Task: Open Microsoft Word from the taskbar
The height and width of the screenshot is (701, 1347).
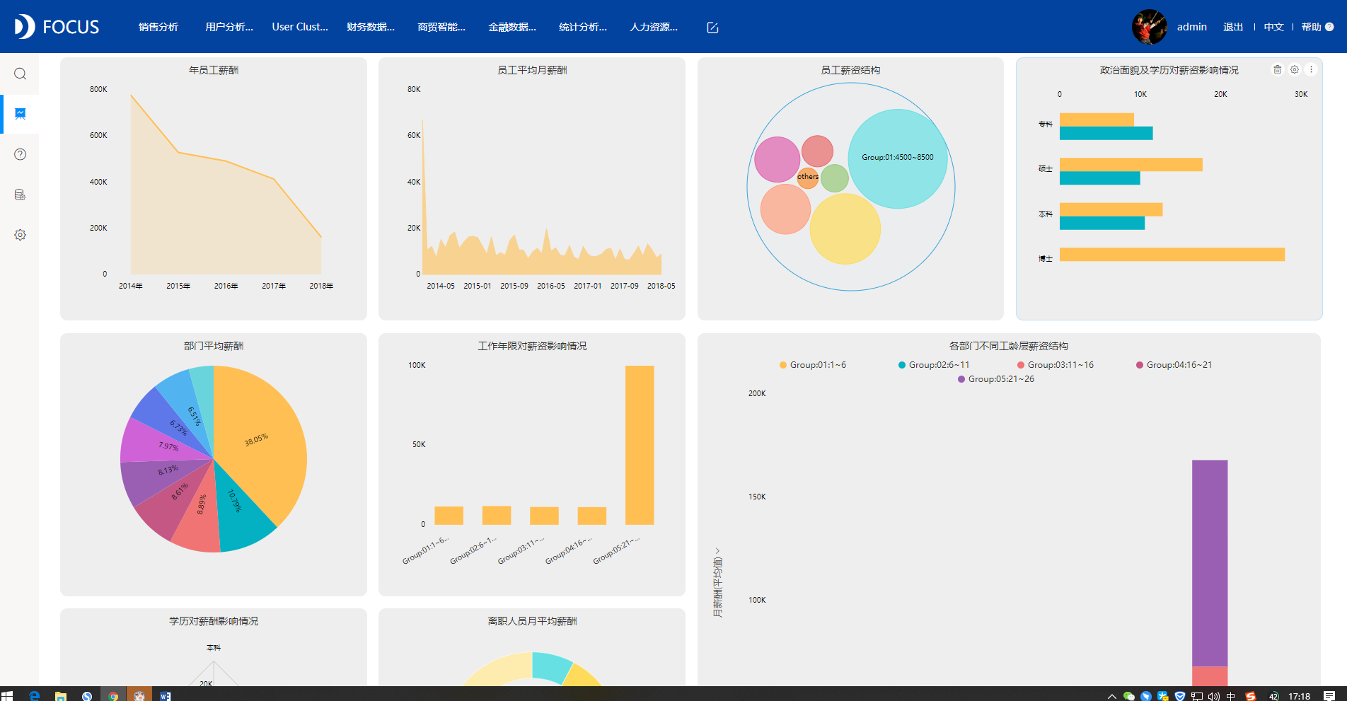Action: coord(165,696)
